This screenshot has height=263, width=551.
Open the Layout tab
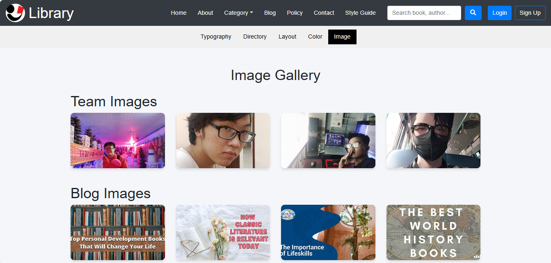click(x=287, y=37)
